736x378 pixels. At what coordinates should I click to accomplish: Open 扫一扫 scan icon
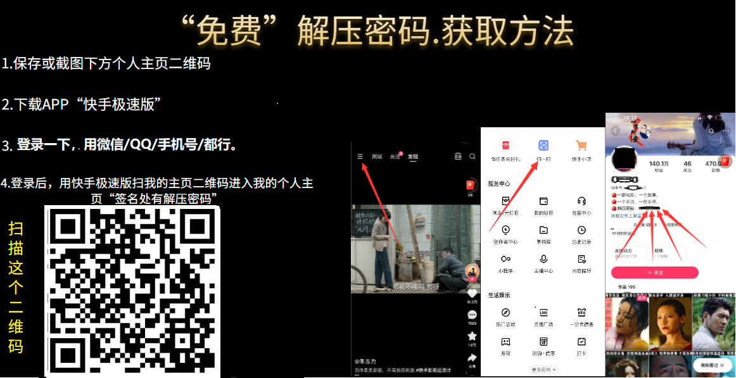pyautogui.click(x=543, y=146)
